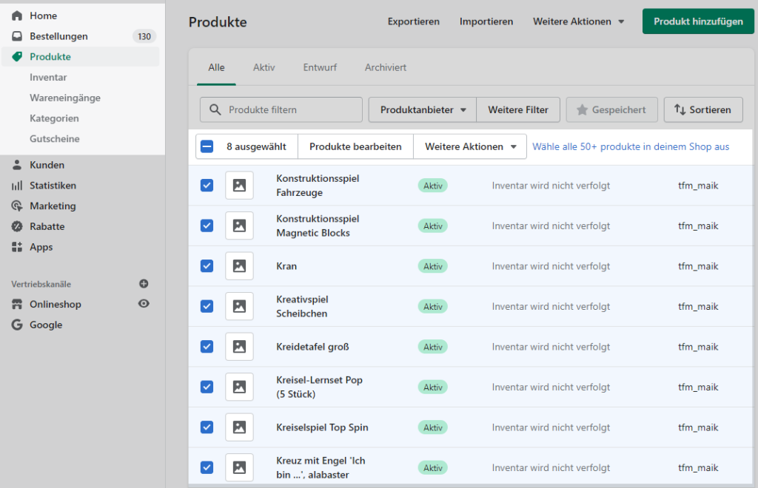Click the Kunden person icon
Image resolution: width=758 pixels, height=488 pixels.
click(x=17, y=165)
